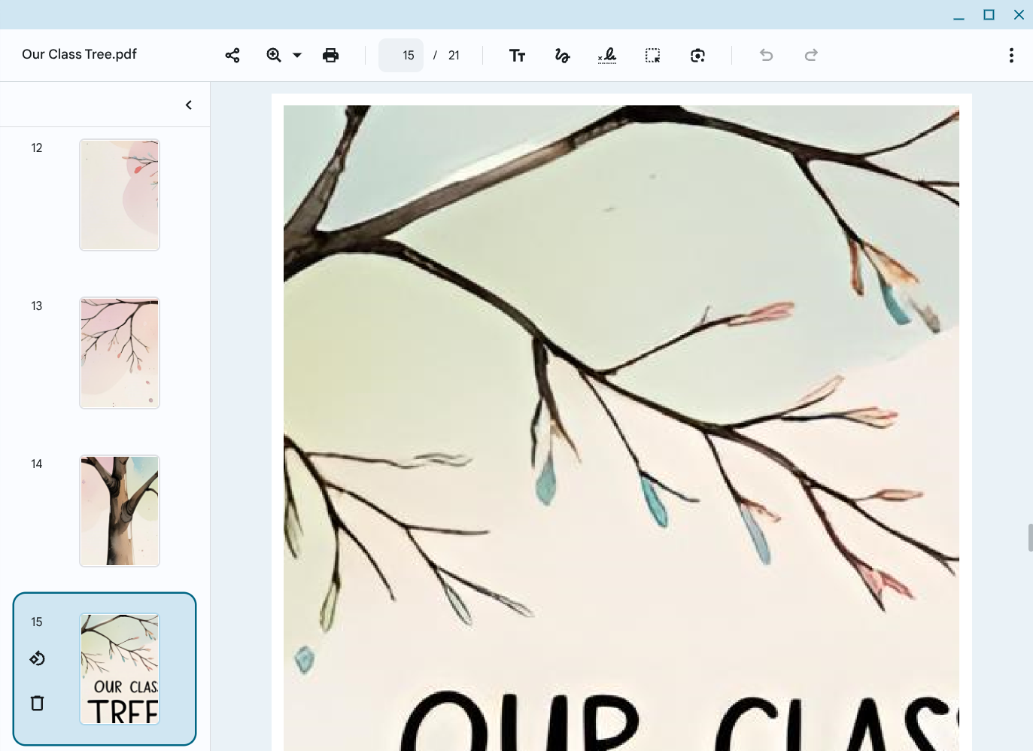Open the Add signature tool
Viewport: 1033px width, 751px height.
607,55
